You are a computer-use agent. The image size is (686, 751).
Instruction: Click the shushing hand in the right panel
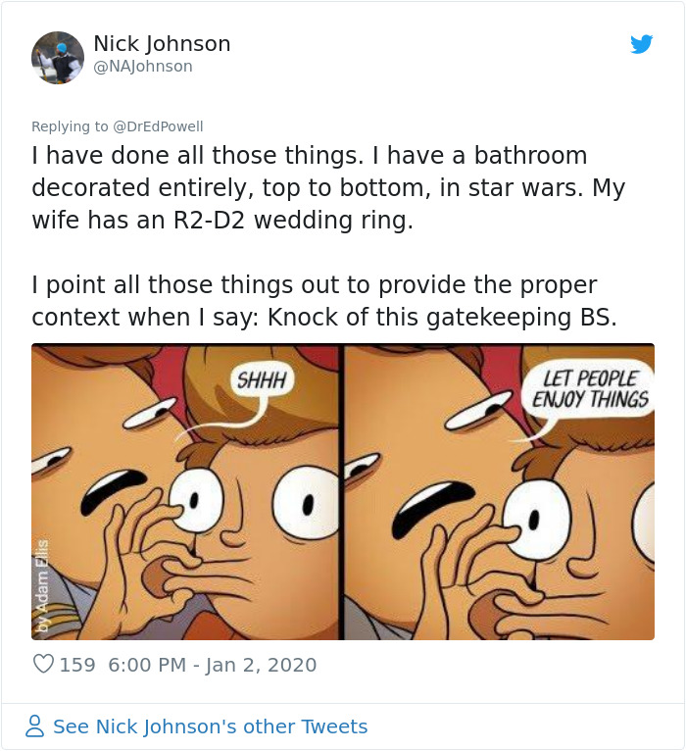(x=469, y=561)
